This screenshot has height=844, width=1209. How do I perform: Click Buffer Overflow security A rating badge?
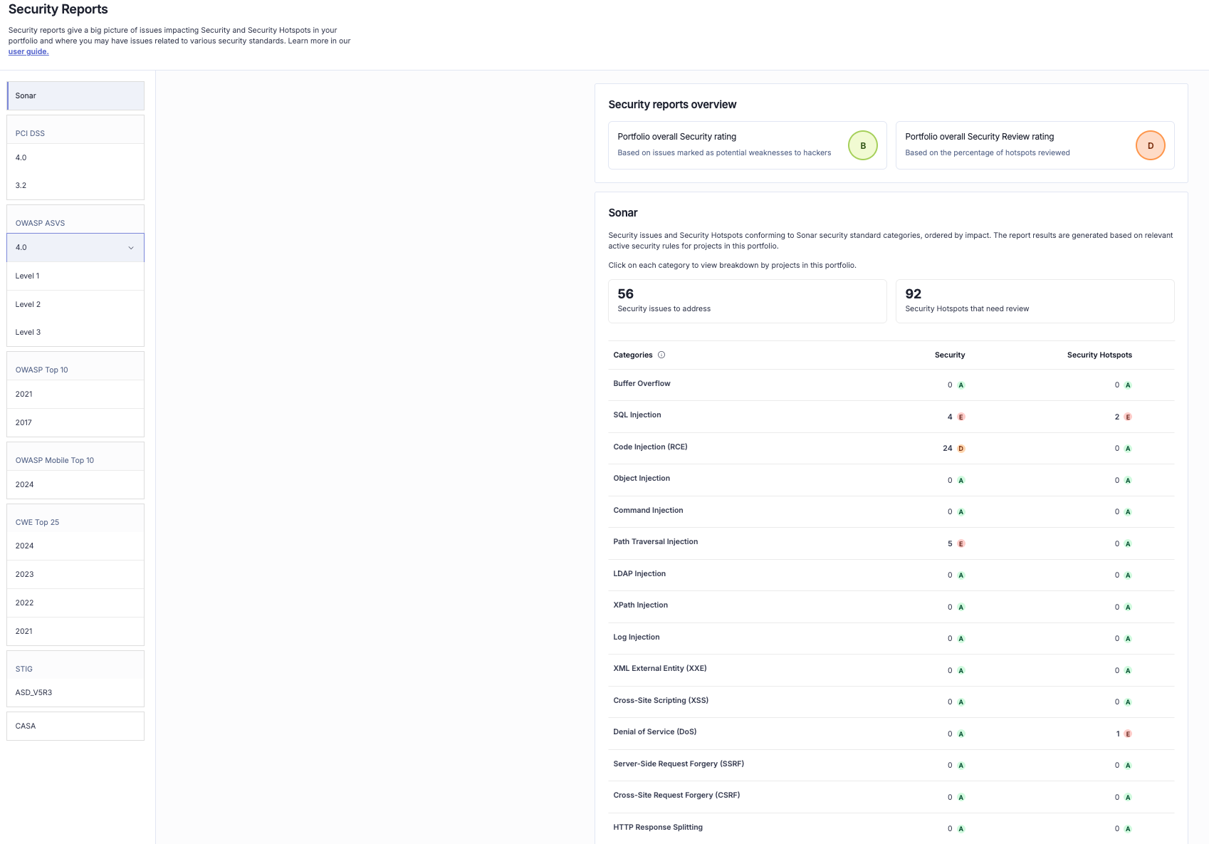coord(961,385)
